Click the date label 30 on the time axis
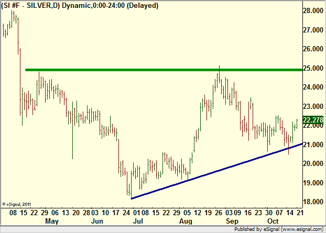 269,213
